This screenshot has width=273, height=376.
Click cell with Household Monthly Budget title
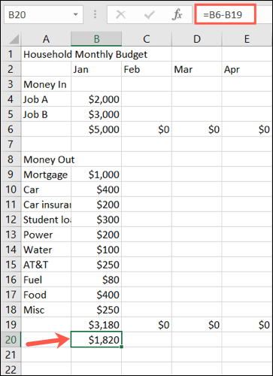[85, 54]
